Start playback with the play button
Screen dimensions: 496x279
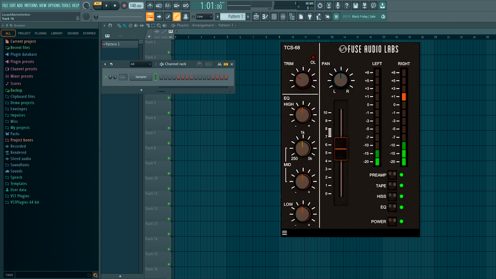106,5
